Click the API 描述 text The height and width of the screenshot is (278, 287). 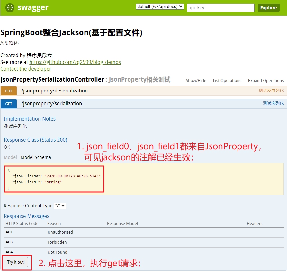10,43
